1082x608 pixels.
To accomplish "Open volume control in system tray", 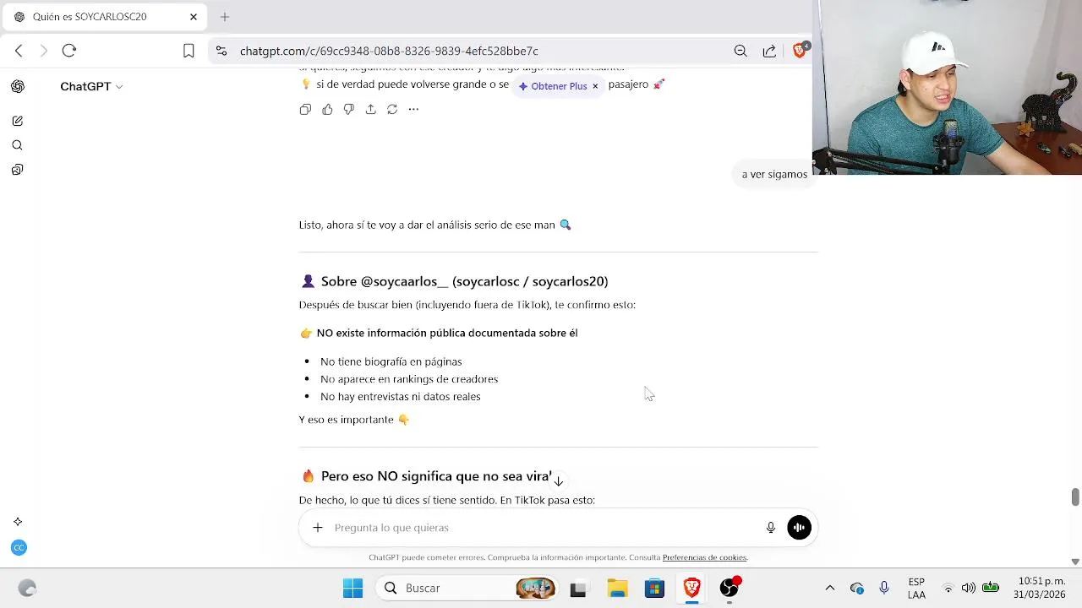I will pos(969,588).
